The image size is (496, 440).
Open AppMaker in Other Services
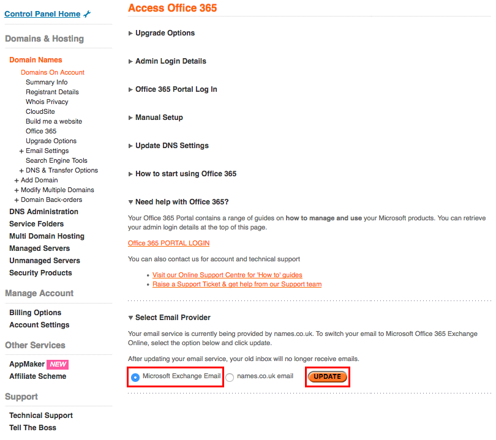point(27,364)
